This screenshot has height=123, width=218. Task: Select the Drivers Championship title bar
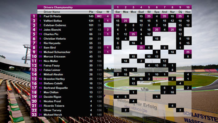click(x=74, y=7)
